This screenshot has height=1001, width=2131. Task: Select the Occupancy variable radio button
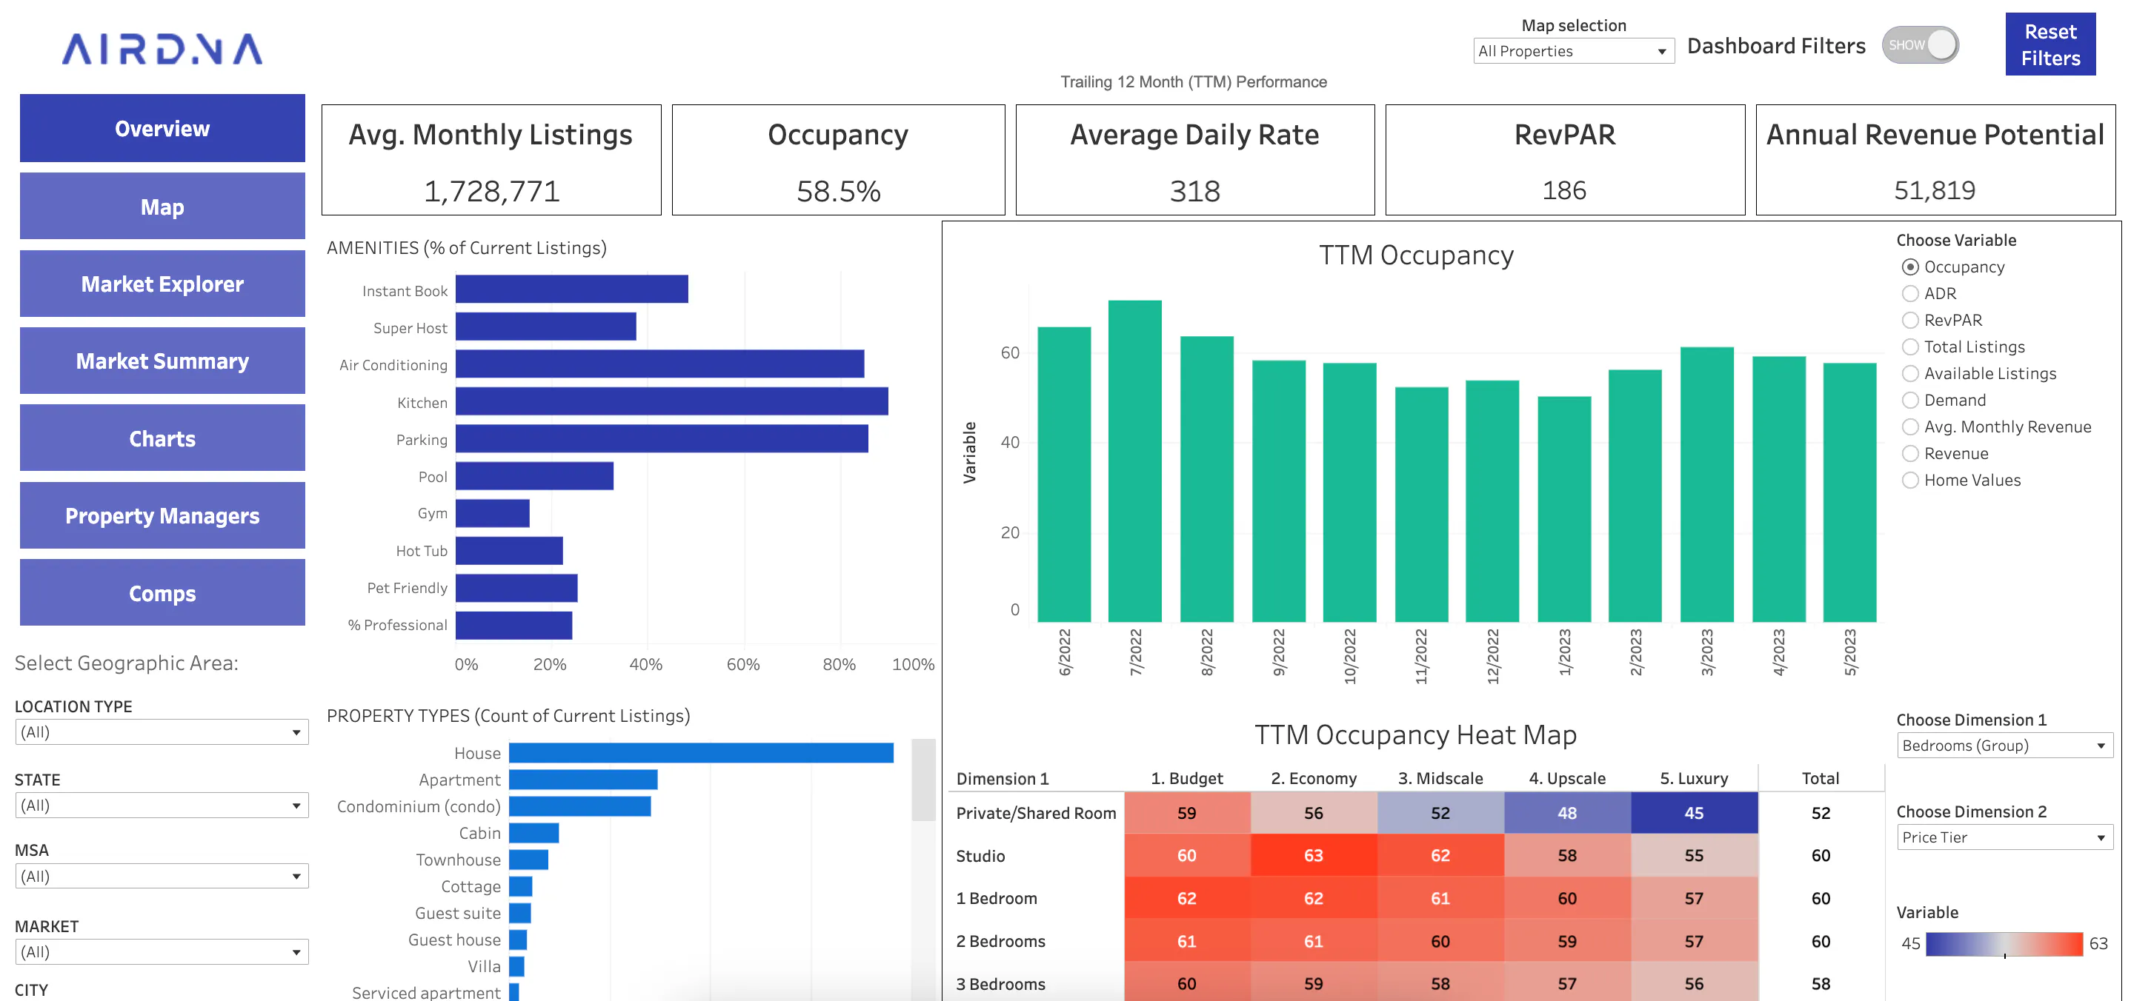click(x=1910, y=267)
